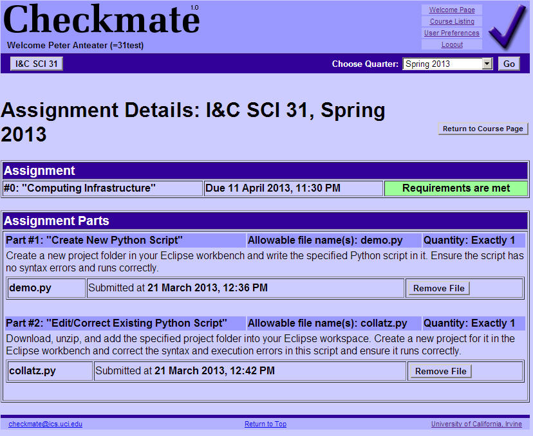The image size is (533, 436).
Task: Remove the demo.py file
Action: pos(438,288)
